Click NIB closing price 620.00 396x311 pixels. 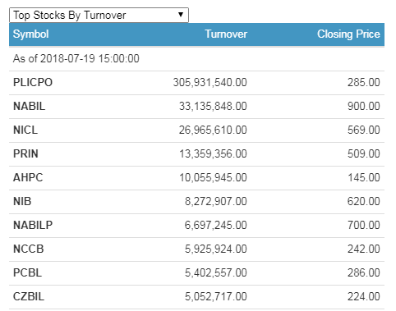364,201
